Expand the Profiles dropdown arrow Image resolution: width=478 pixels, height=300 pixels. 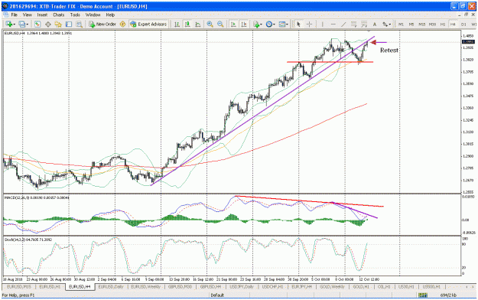[28, 24]
